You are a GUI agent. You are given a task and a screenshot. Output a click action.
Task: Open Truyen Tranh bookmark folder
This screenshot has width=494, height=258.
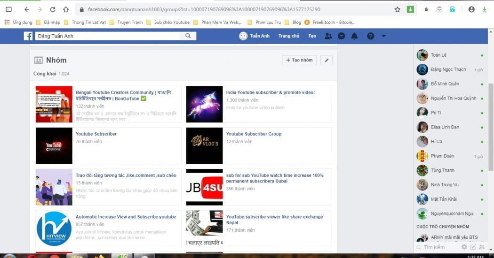[126, 23]
